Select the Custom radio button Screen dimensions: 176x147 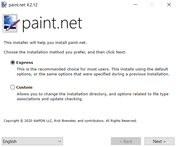point(13,87)
